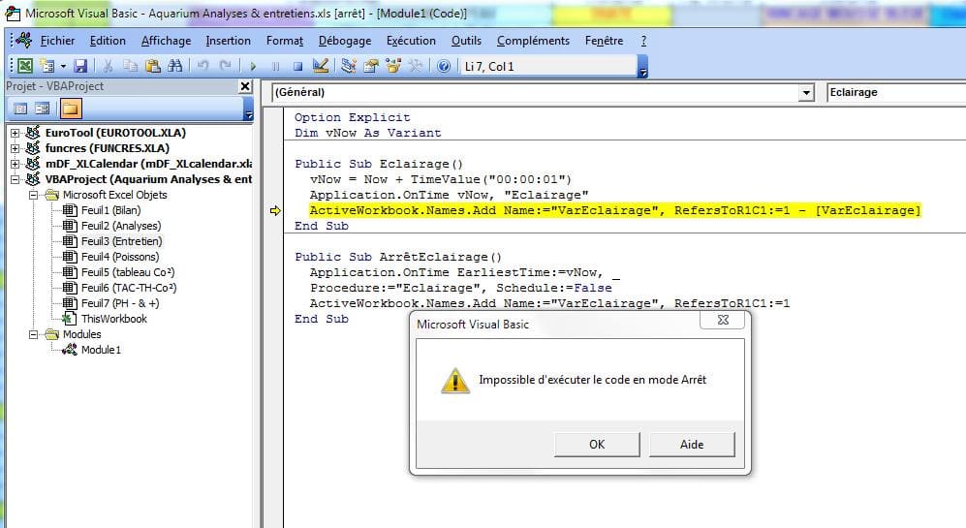
Task: Toggle Design Mode icon
Action: coord(321,65)
